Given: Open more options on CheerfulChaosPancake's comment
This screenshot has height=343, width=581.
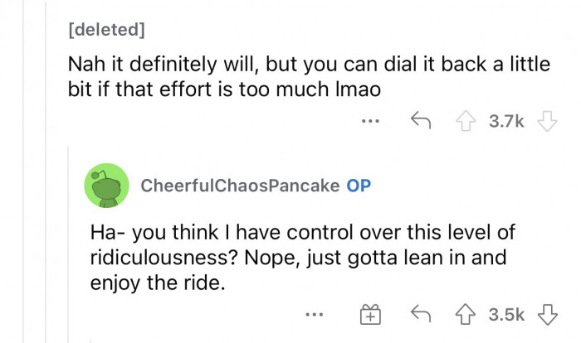Looking at the screenshot, I should [314, 315].
